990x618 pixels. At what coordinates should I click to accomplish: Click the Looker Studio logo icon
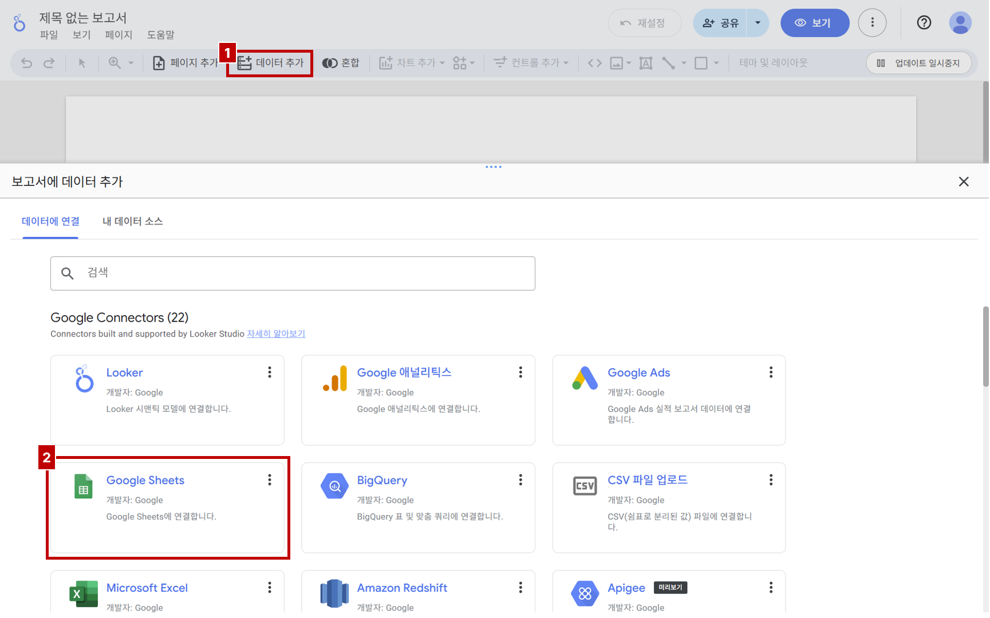[19, 23]
